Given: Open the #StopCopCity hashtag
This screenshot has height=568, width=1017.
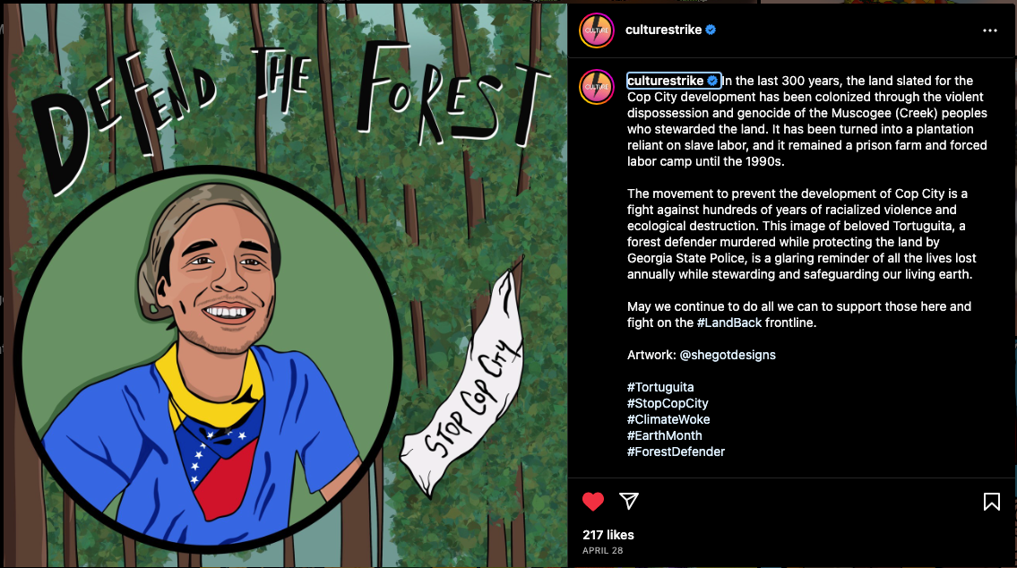Looking at the screenshot, I should coord(668,403).
